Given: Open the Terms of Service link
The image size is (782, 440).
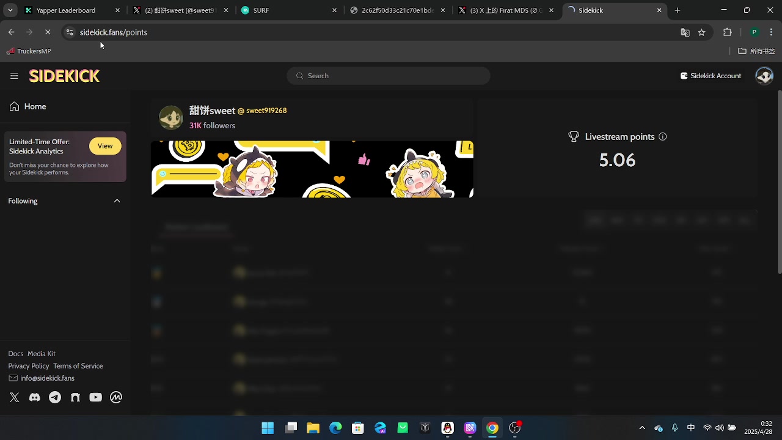Looking at the screenshot, I should tap(78, 366).
